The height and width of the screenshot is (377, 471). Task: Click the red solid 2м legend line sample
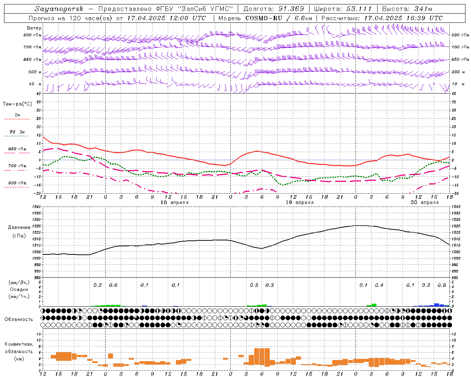(17, 119)
